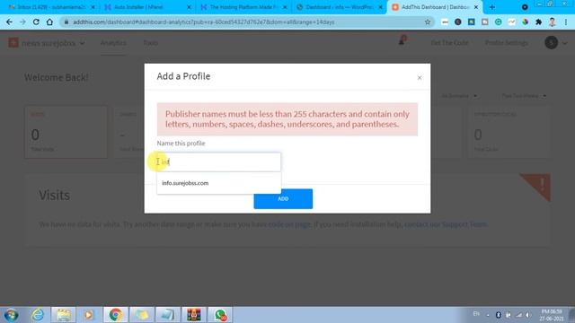Viewport: 575px width, 323px height.
Task: Open the multicolored circle extension icon
Action: tap(525, 22)
